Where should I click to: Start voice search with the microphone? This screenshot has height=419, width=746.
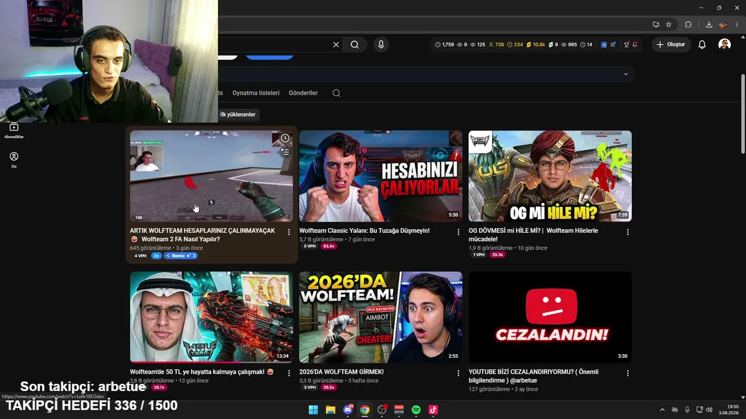tap(381, 45)
